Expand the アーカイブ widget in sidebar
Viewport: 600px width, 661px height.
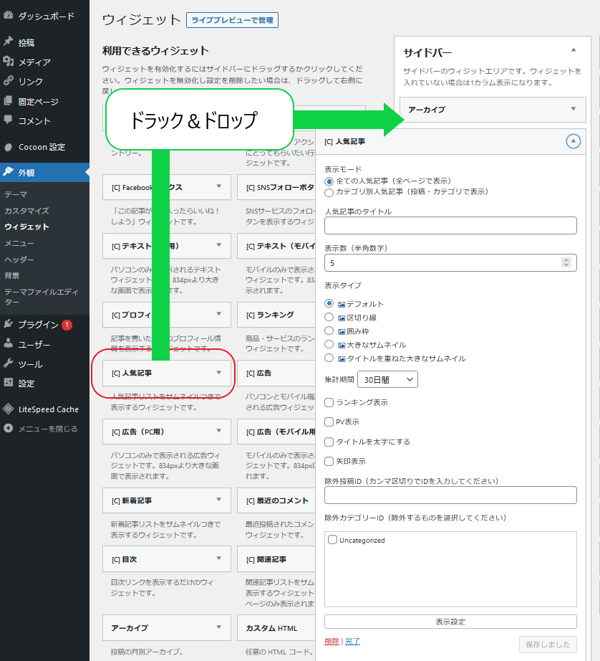573,109
